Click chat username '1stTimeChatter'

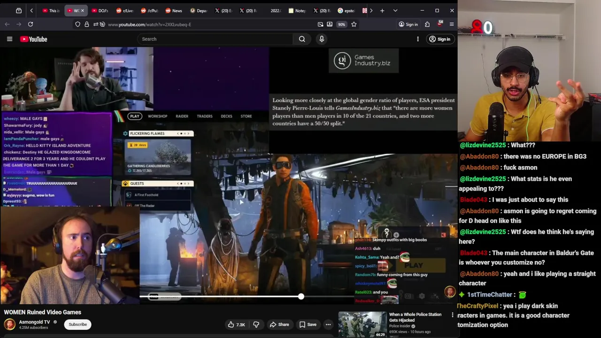pos(489,294)
